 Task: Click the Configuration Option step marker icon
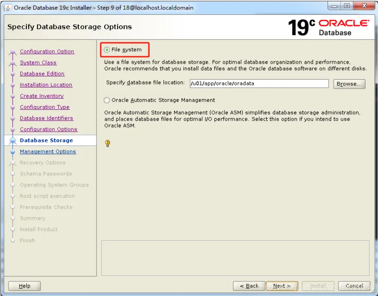pyautogui.click(x=13, y=52)
